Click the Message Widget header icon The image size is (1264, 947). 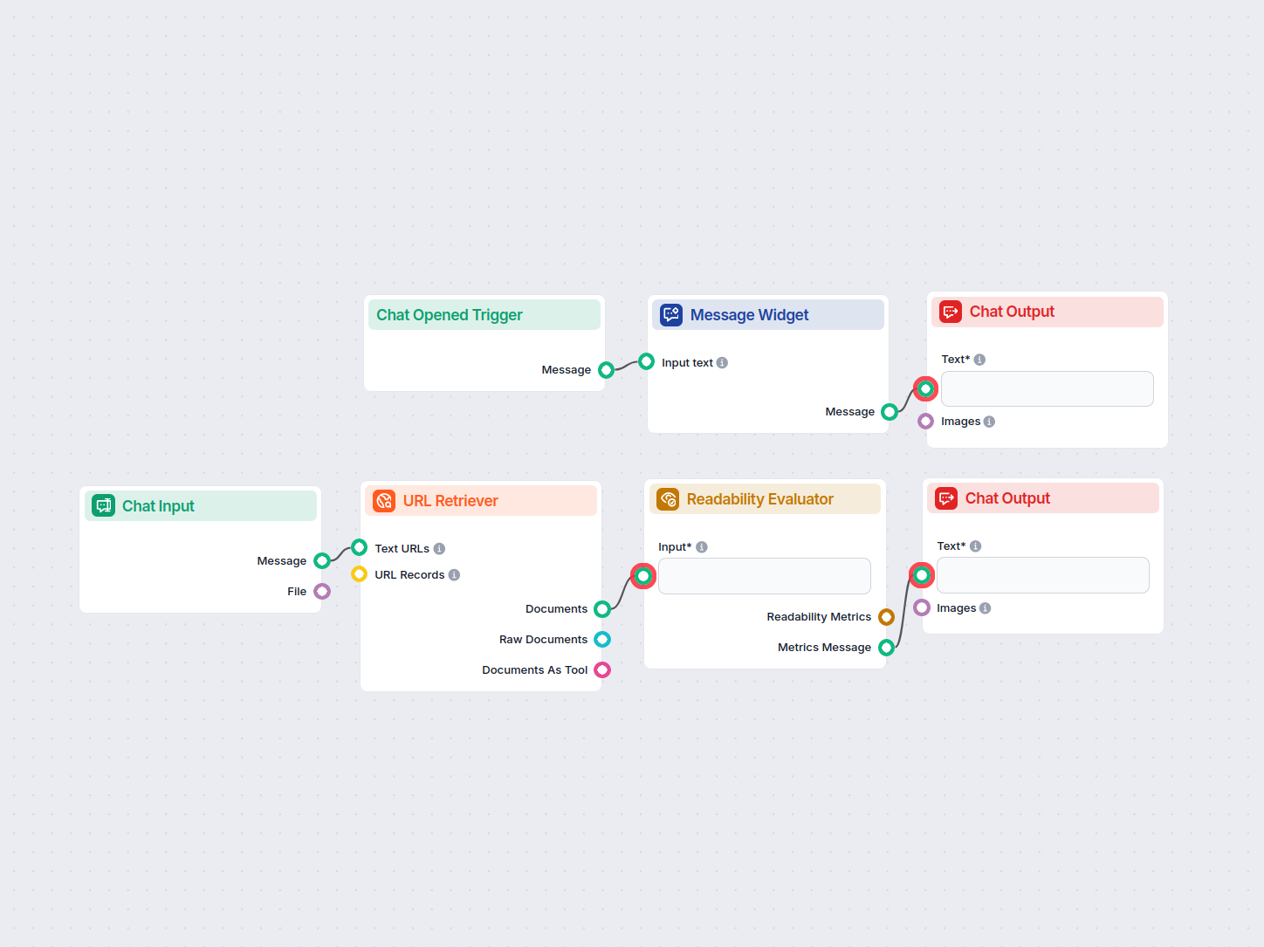[670, 314]
